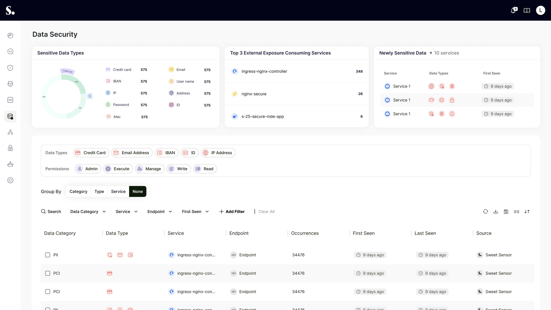Image resolution: width=551 pixels, height=310 pixels.
Task: Download the table data
Action: [496, 212]
